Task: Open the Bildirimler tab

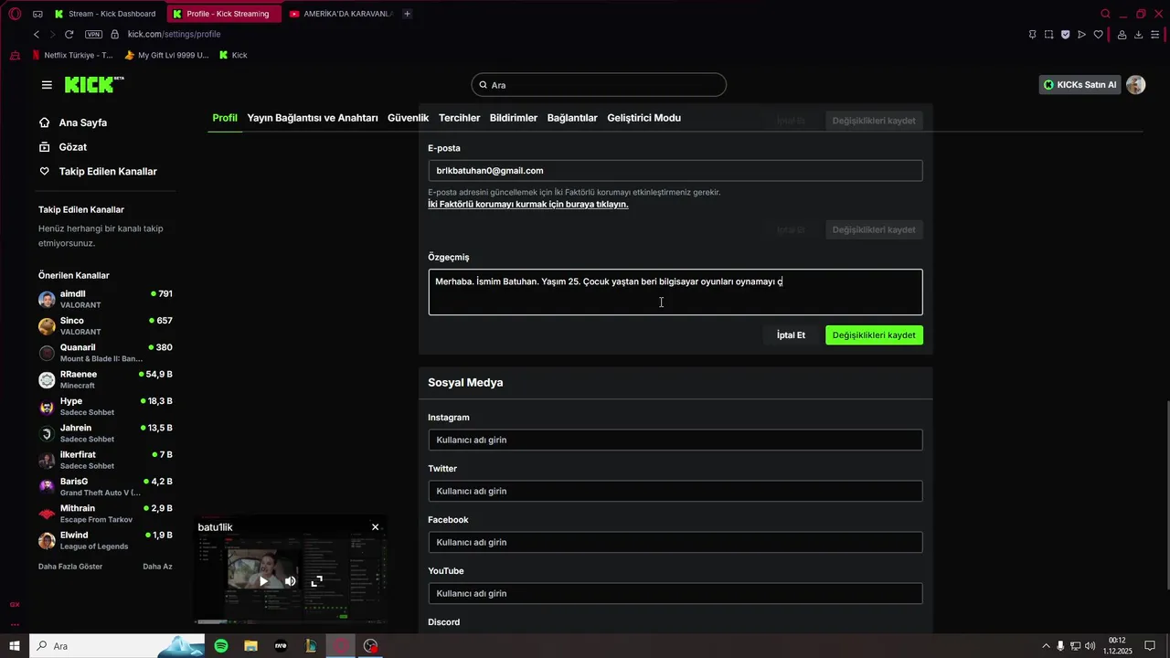Action: pyautogui.click(x=514, y=118)
